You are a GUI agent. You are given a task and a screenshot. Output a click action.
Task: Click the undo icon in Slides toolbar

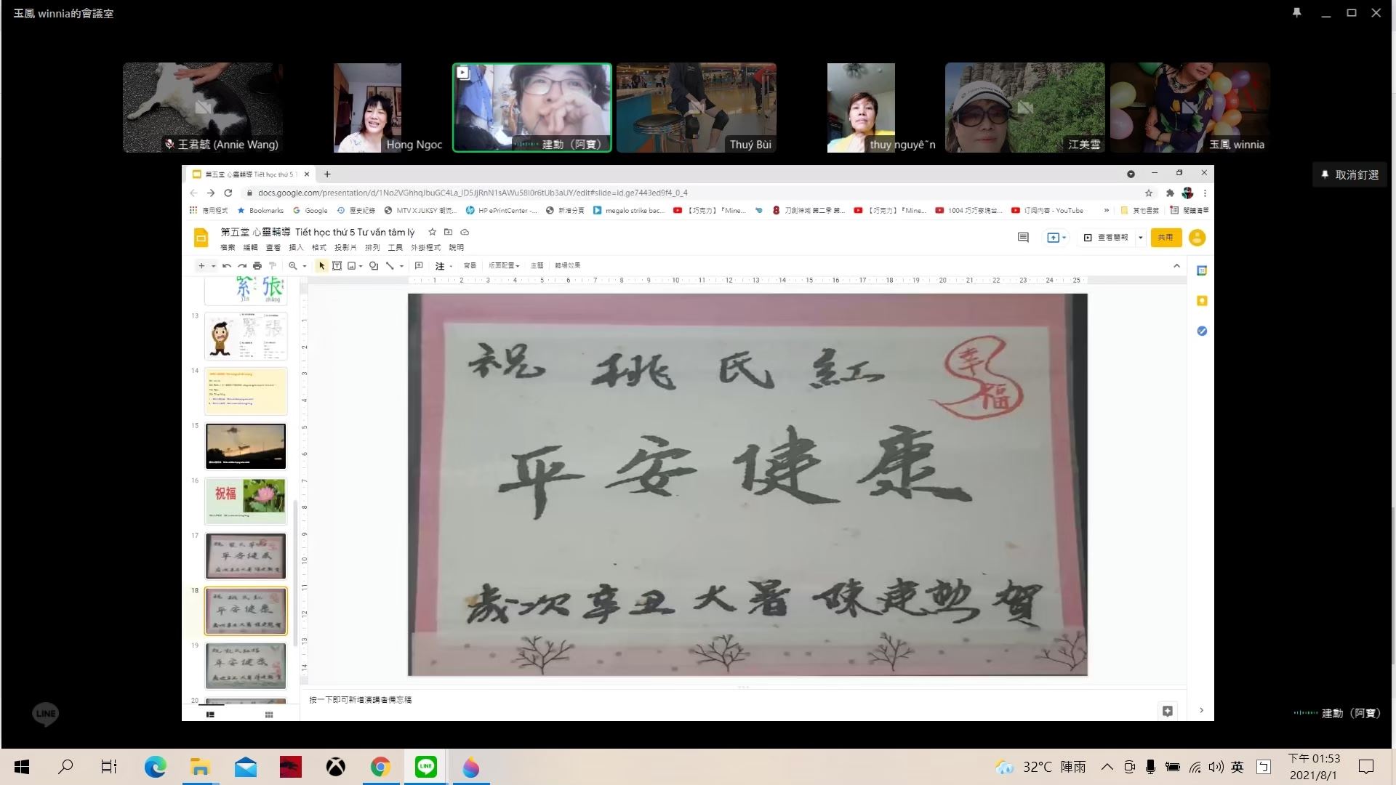tap(227, 266)
